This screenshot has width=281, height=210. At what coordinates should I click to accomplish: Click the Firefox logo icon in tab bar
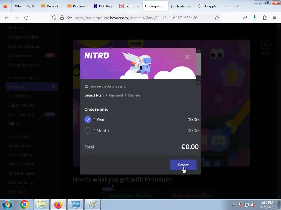(x=5, y=6)
